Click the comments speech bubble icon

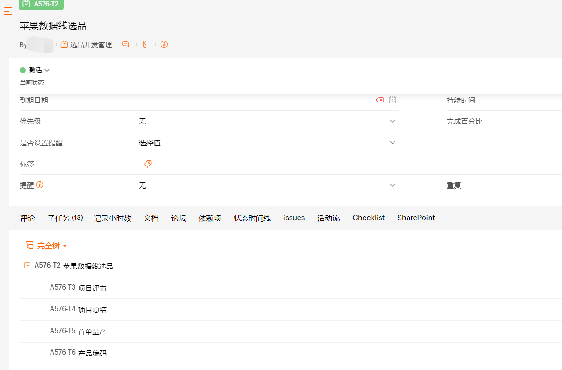pyautogui.click(x=125, y=44)
